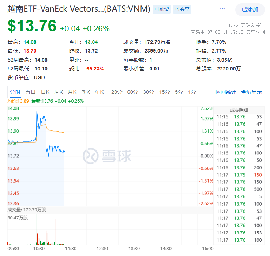Switch to the 日K chart tab
Viewport: 270px width, 256px height.
pyautogui.click(x=45, y=92)
